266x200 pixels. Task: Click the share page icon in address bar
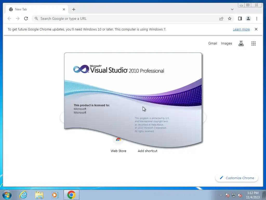(221, 18)
